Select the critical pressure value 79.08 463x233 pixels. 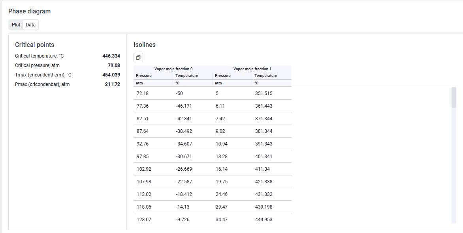click(114, 65)
